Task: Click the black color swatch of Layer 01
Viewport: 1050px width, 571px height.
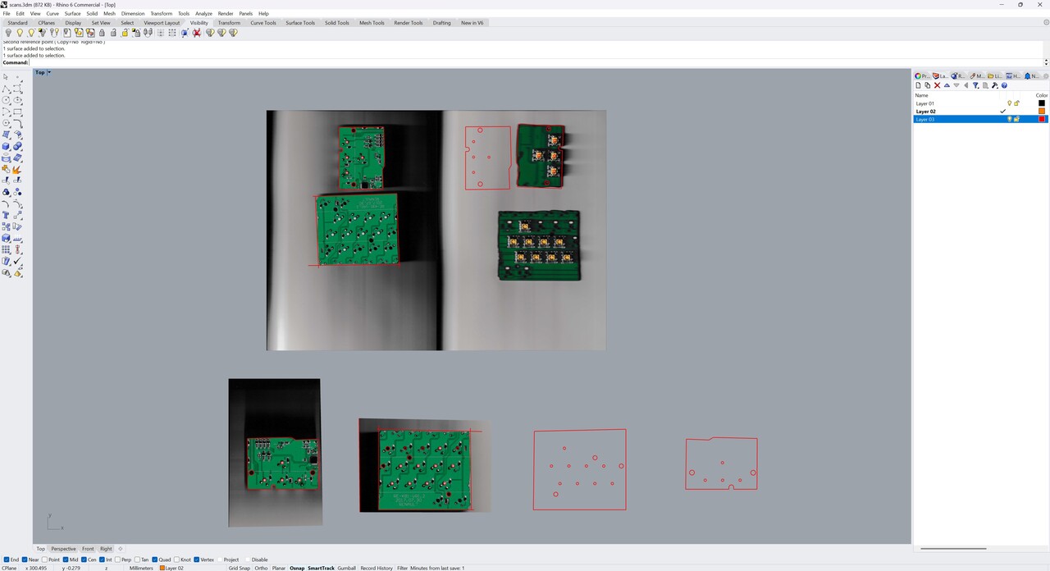Action: click(1042, 103)
